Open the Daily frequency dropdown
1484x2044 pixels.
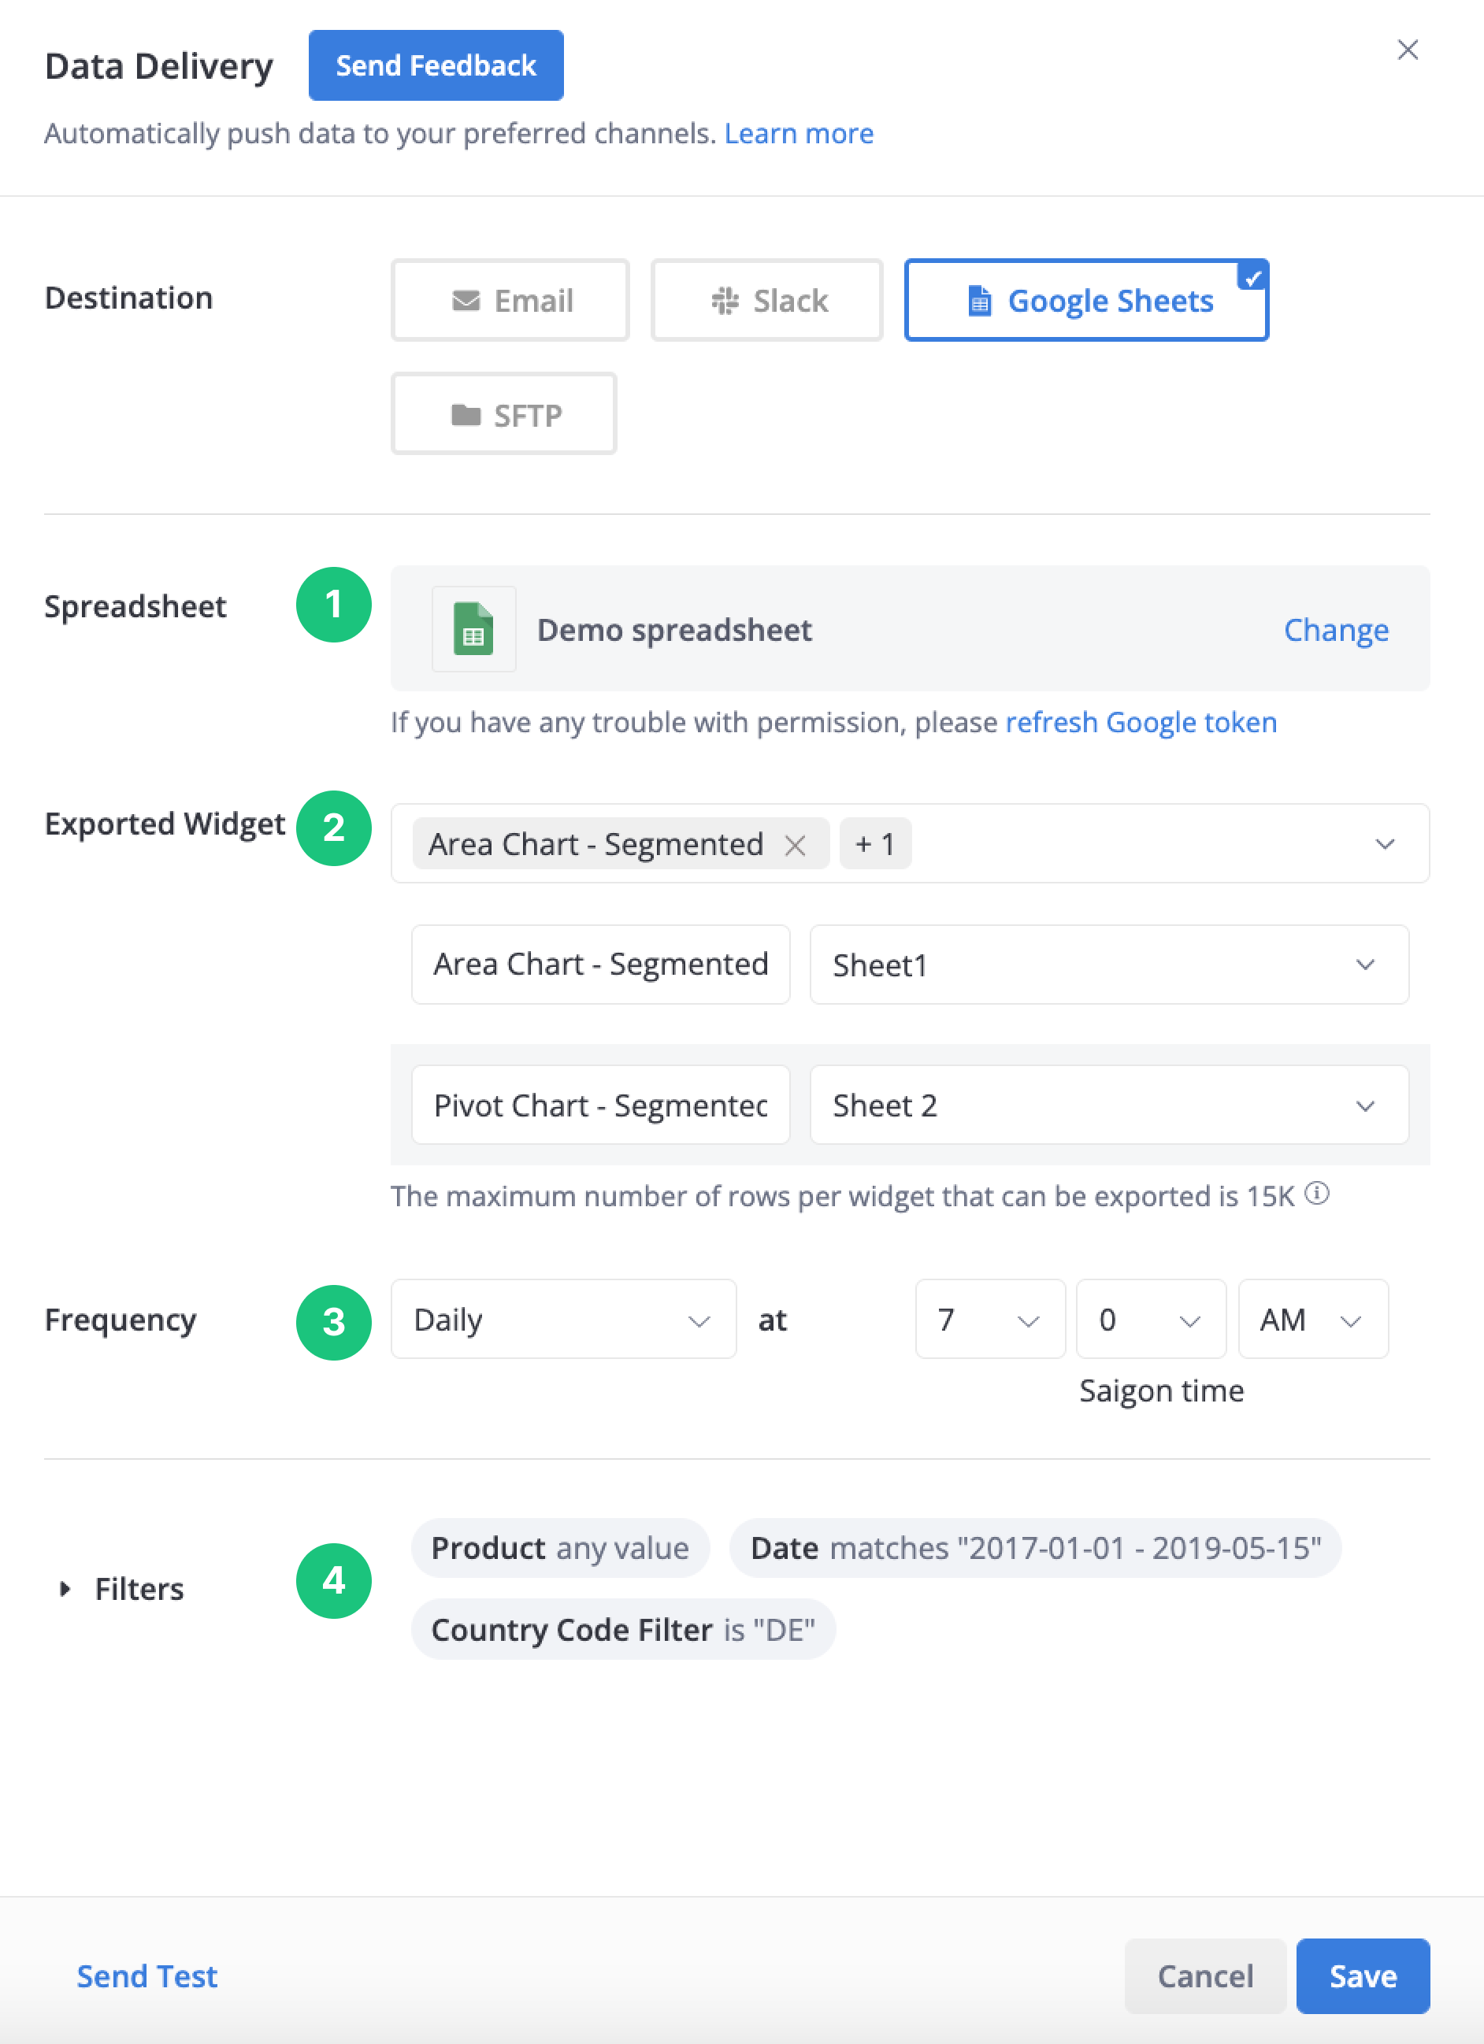coord(563,1320)
